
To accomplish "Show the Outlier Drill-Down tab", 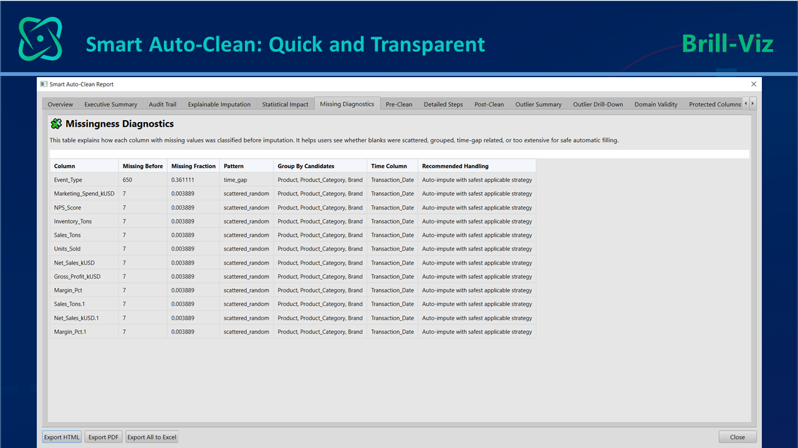I will point(598,104).
